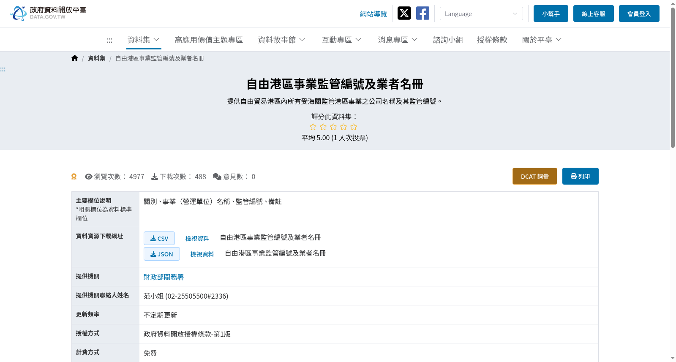Image resolution: width=676 pixels, height=362 pixels.
Task: Open 高應用價值主題專區 menu item
Action: (209, 40)
